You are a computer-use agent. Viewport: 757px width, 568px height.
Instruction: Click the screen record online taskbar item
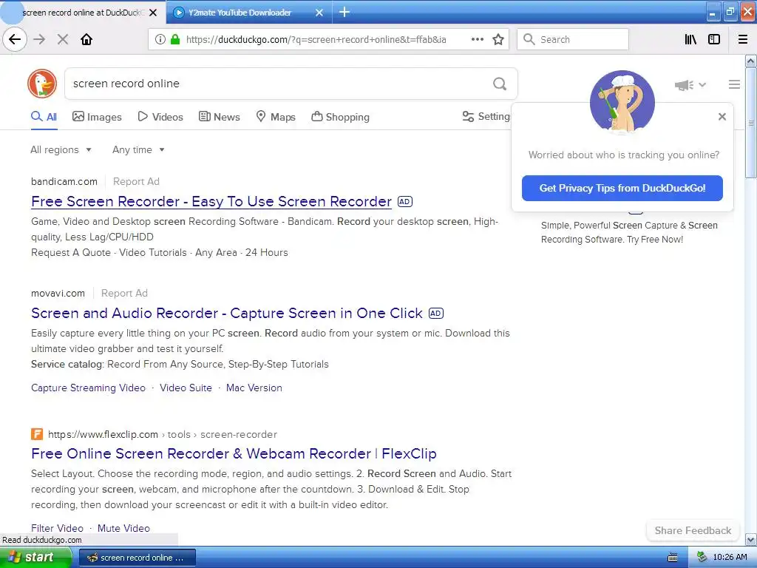[137, 558]
